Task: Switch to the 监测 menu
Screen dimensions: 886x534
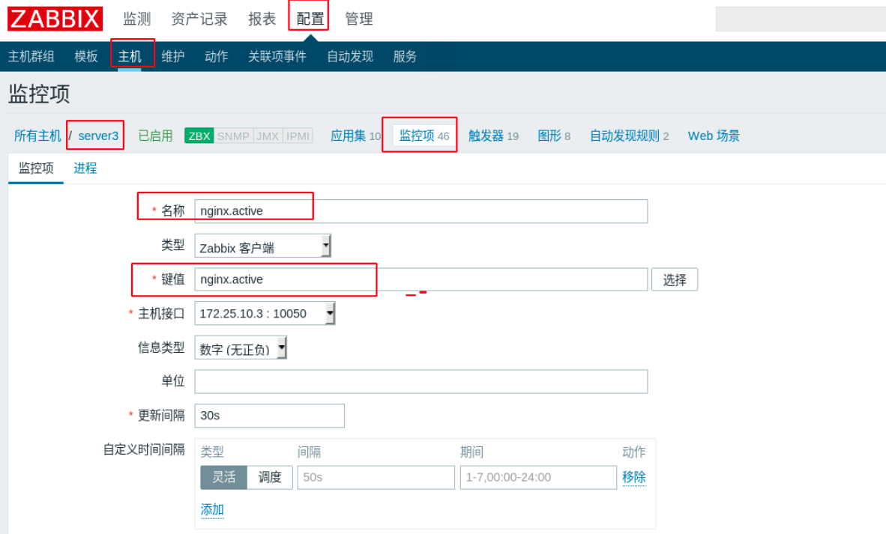Action: pos(133,19)
